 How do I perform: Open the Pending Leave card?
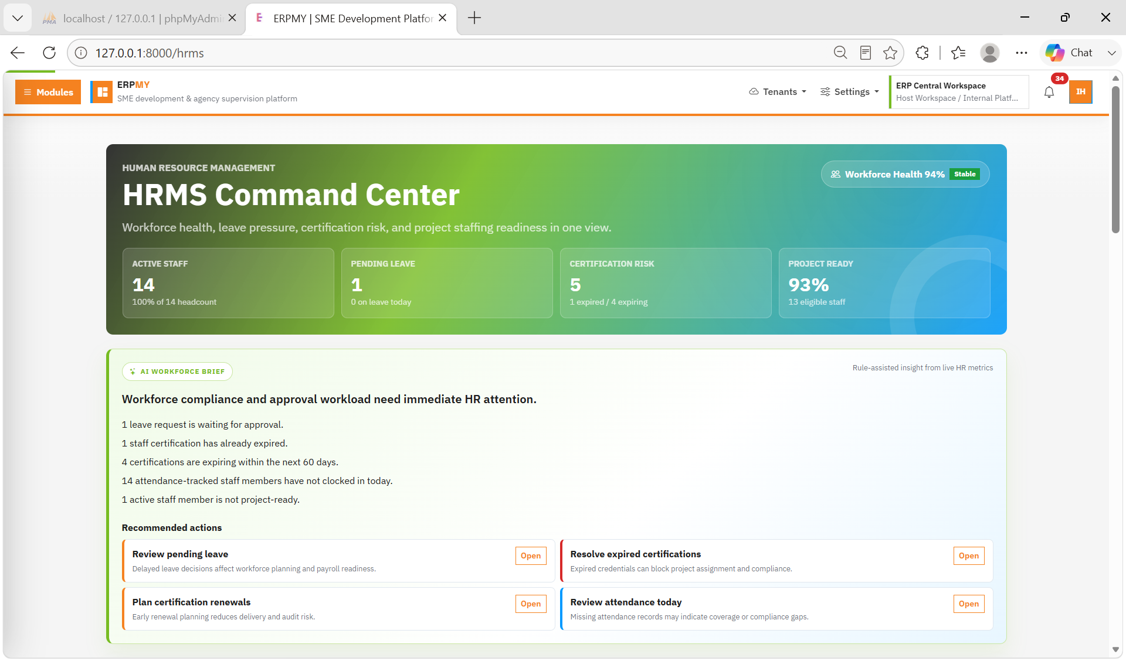tap(447, 283)
